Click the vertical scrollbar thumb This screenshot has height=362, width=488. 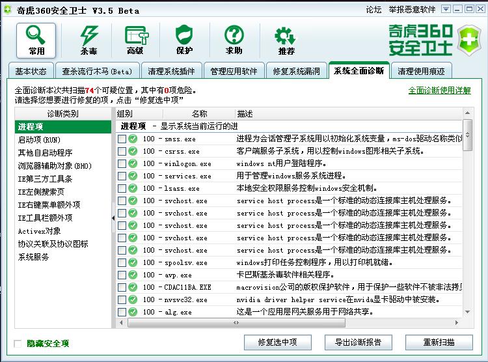[x=467, y=135]
